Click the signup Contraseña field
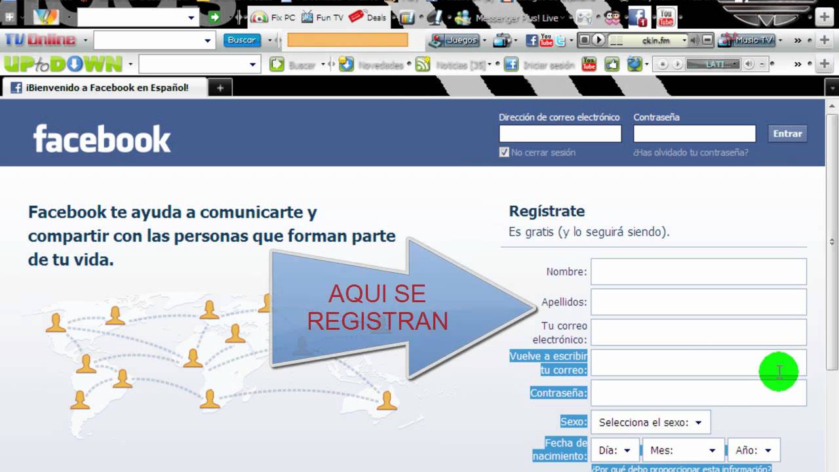839x472 pixels. click(x=699, y=393)
